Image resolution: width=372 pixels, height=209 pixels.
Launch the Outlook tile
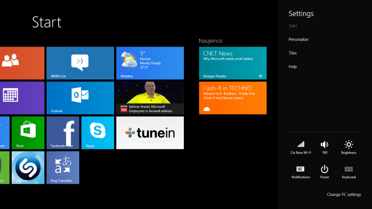coord(80,97)
